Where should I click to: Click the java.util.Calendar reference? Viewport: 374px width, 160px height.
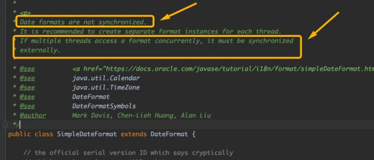point(106,78)
